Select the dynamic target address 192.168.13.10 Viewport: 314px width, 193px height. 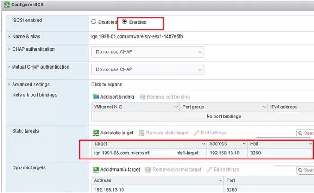point(109,189)
